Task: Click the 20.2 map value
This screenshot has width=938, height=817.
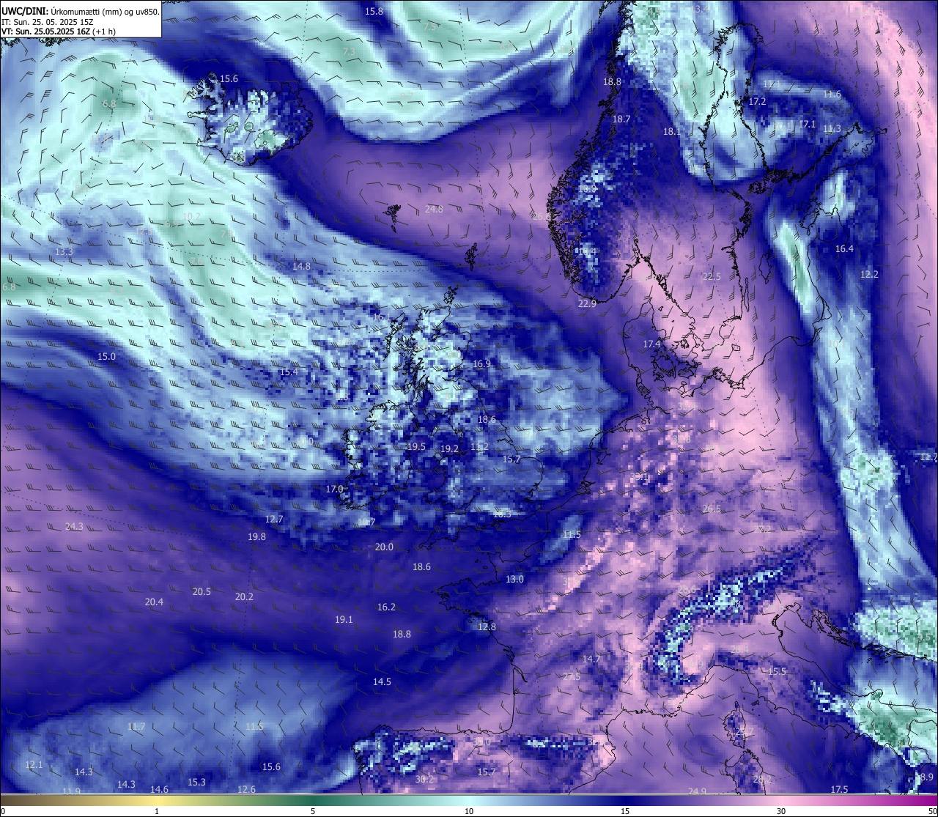Action: 244,596
